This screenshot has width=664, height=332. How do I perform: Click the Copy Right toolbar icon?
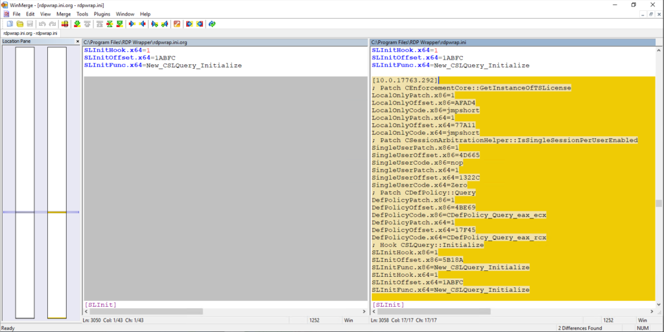pos(132,24)
